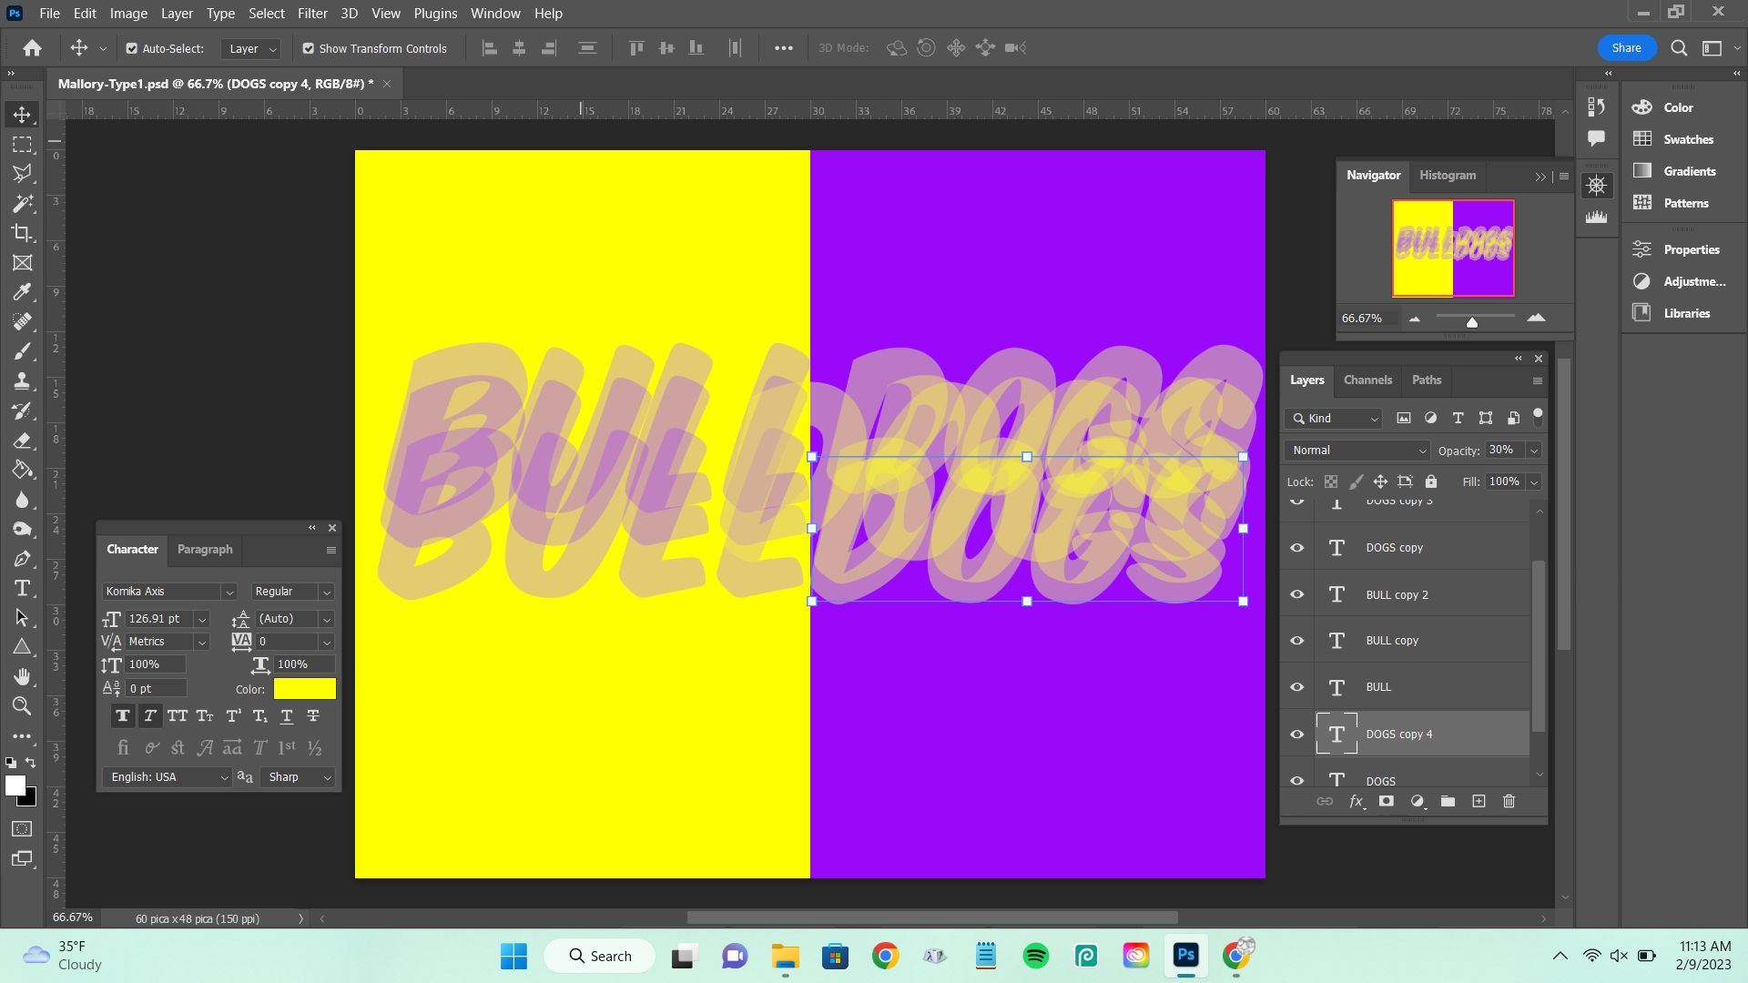Select the Clone Stamp tool
Image resolution: width=1748 pixels, height=983 pixels.
tap(22, 380)
